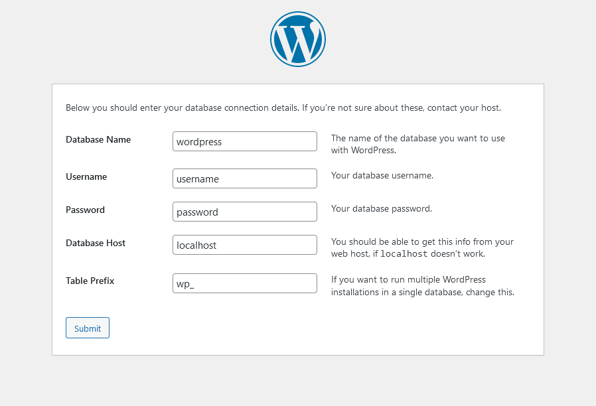Click the introductory database connection instructions text
596x406 pixels.
coord(283,107)
